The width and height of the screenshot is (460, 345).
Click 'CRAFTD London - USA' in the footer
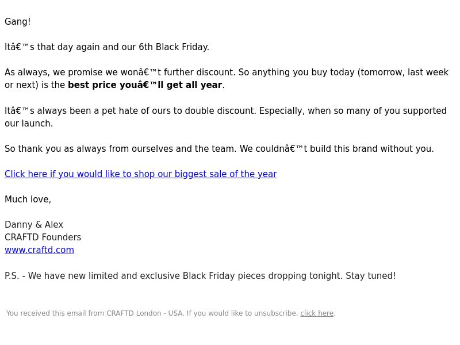144,313
